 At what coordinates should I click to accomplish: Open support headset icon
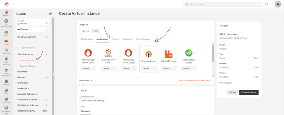[x=266, y=4]
